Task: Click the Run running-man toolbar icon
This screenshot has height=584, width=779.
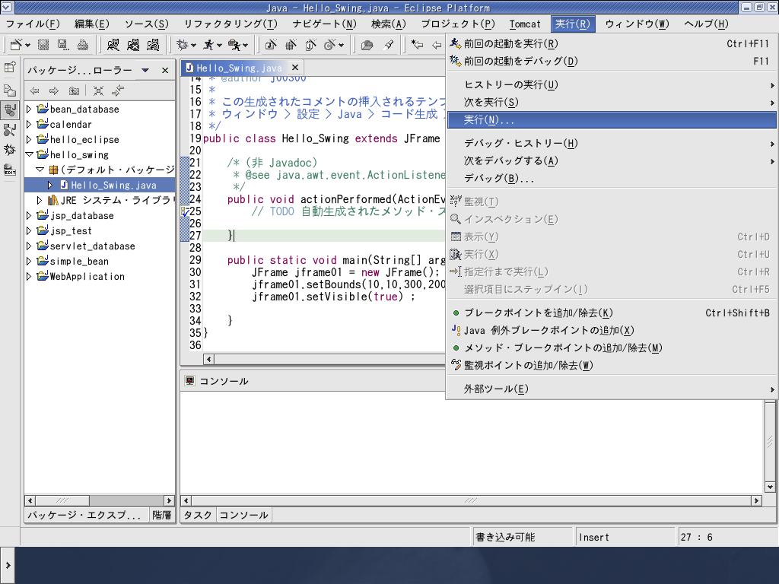Action: (x=208, y=45)
